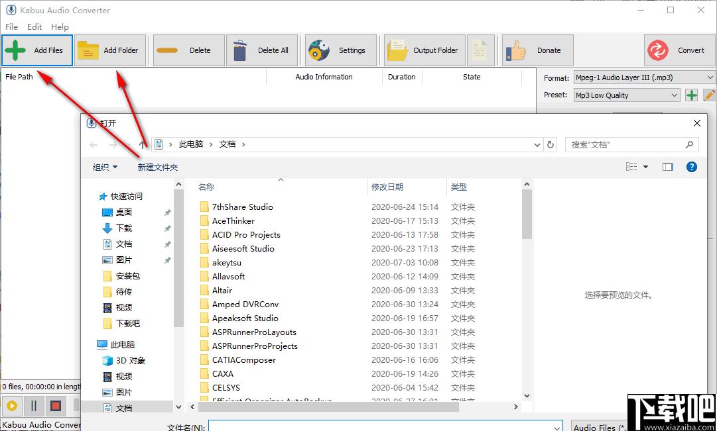Click the change view icon in the dialog

click(x=631, y=167)
